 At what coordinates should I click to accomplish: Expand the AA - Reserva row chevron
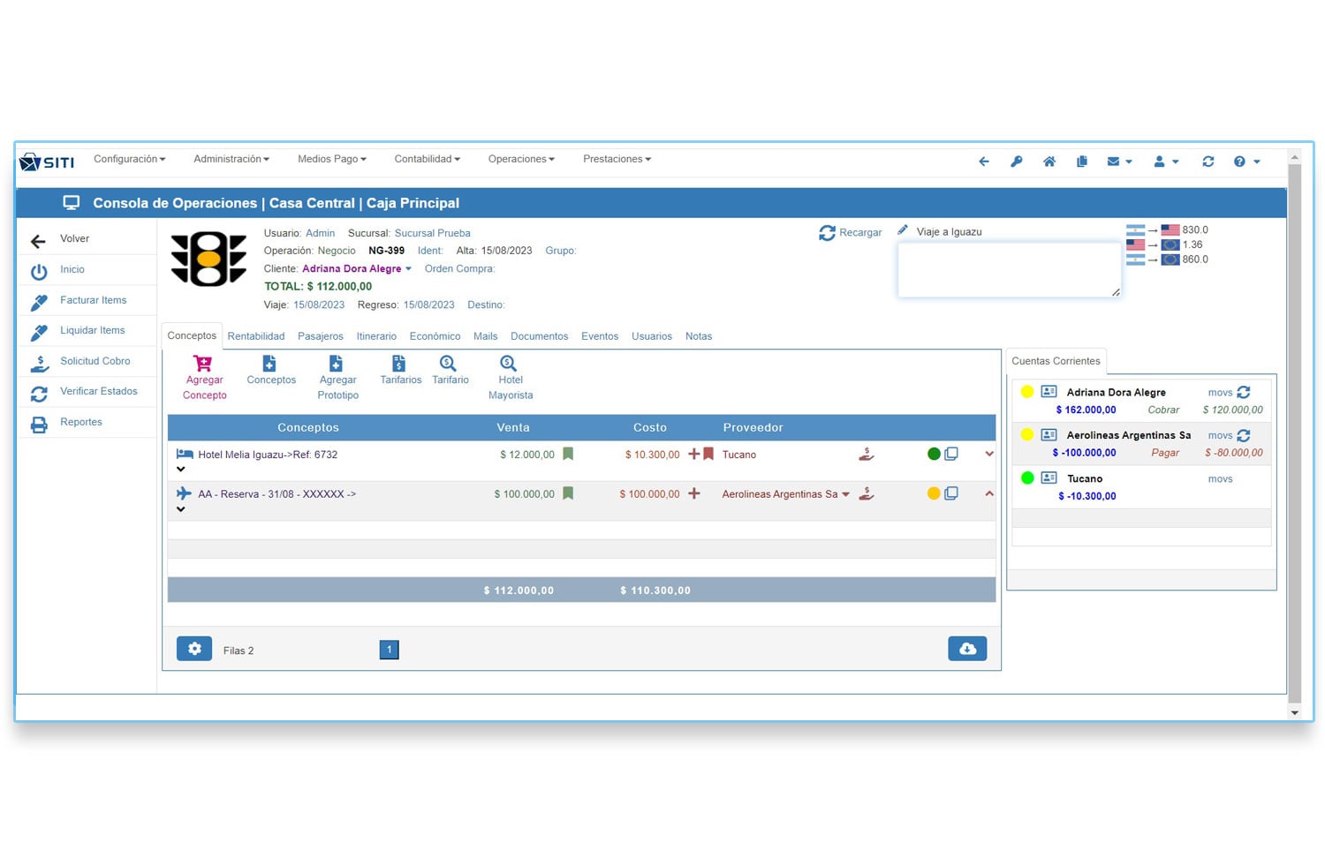181,509
